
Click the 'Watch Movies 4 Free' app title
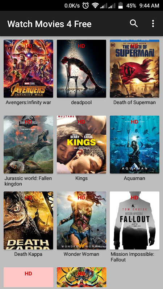(x=49, y=24)
